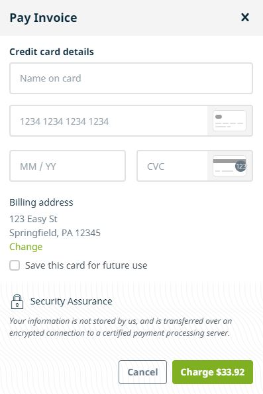Click the Name on card field

click(x=131, y=78)
